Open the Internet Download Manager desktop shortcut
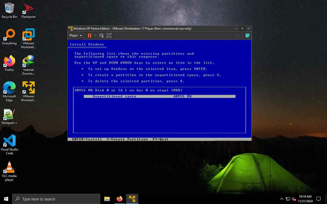The height and width of the screenshot is (204, 327). [28, 65]
